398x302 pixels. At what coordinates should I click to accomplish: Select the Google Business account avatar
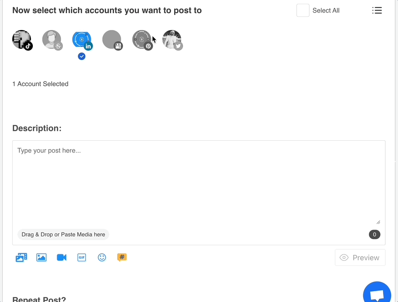[112, 39]
